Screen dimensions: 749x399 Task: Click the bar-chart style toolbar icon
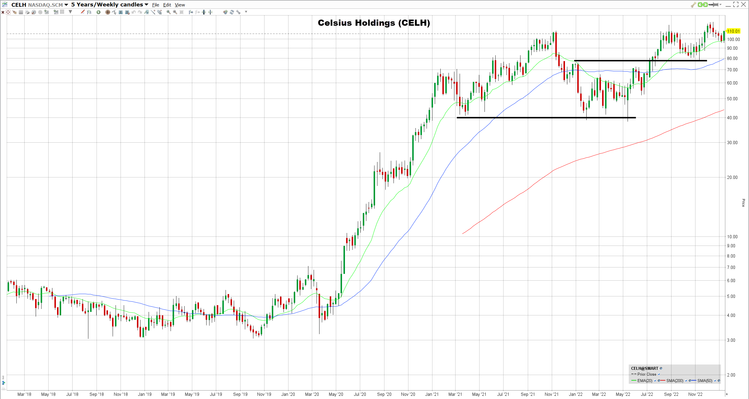89,12
